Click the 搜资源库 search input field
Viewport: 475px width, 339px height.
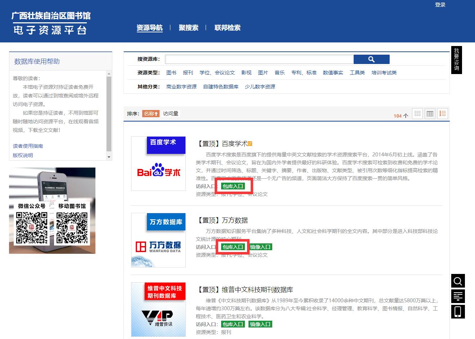(259, 59)
